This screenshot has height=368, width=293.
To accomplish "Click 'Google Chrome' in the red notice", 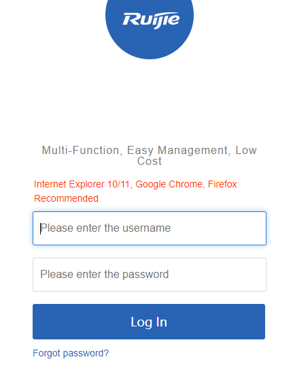I will point(170,185).
